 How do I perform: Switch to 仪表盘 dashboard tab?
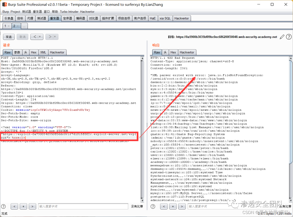click(9, 18)
